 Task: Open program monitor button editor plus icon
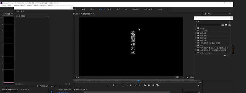point(198,85)
